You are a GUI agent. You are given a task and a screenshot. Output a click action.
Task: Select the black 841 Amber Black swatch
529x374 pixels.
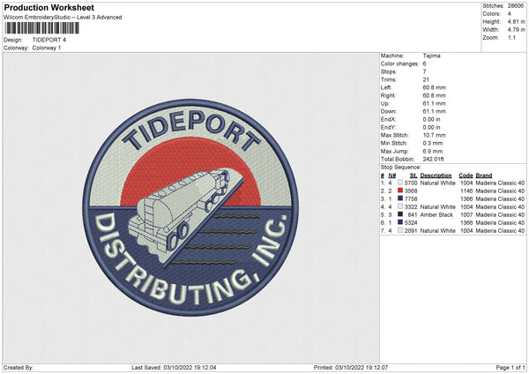pos(401,214)
